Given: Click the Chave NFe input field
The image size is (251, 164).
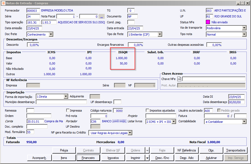Looking at the screenshot, I should pyautogui.click(x=213, y=79).
